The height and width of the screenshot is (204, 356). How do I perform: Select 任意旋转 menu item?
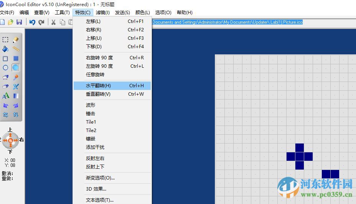112,75
